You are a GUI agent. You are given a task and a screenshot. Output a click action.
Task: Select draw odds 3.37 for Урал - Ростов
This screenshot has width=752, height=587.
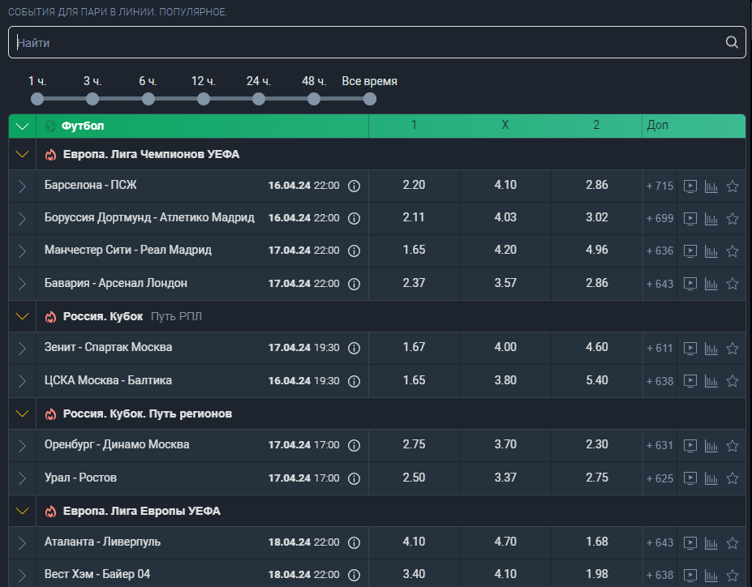505,478
